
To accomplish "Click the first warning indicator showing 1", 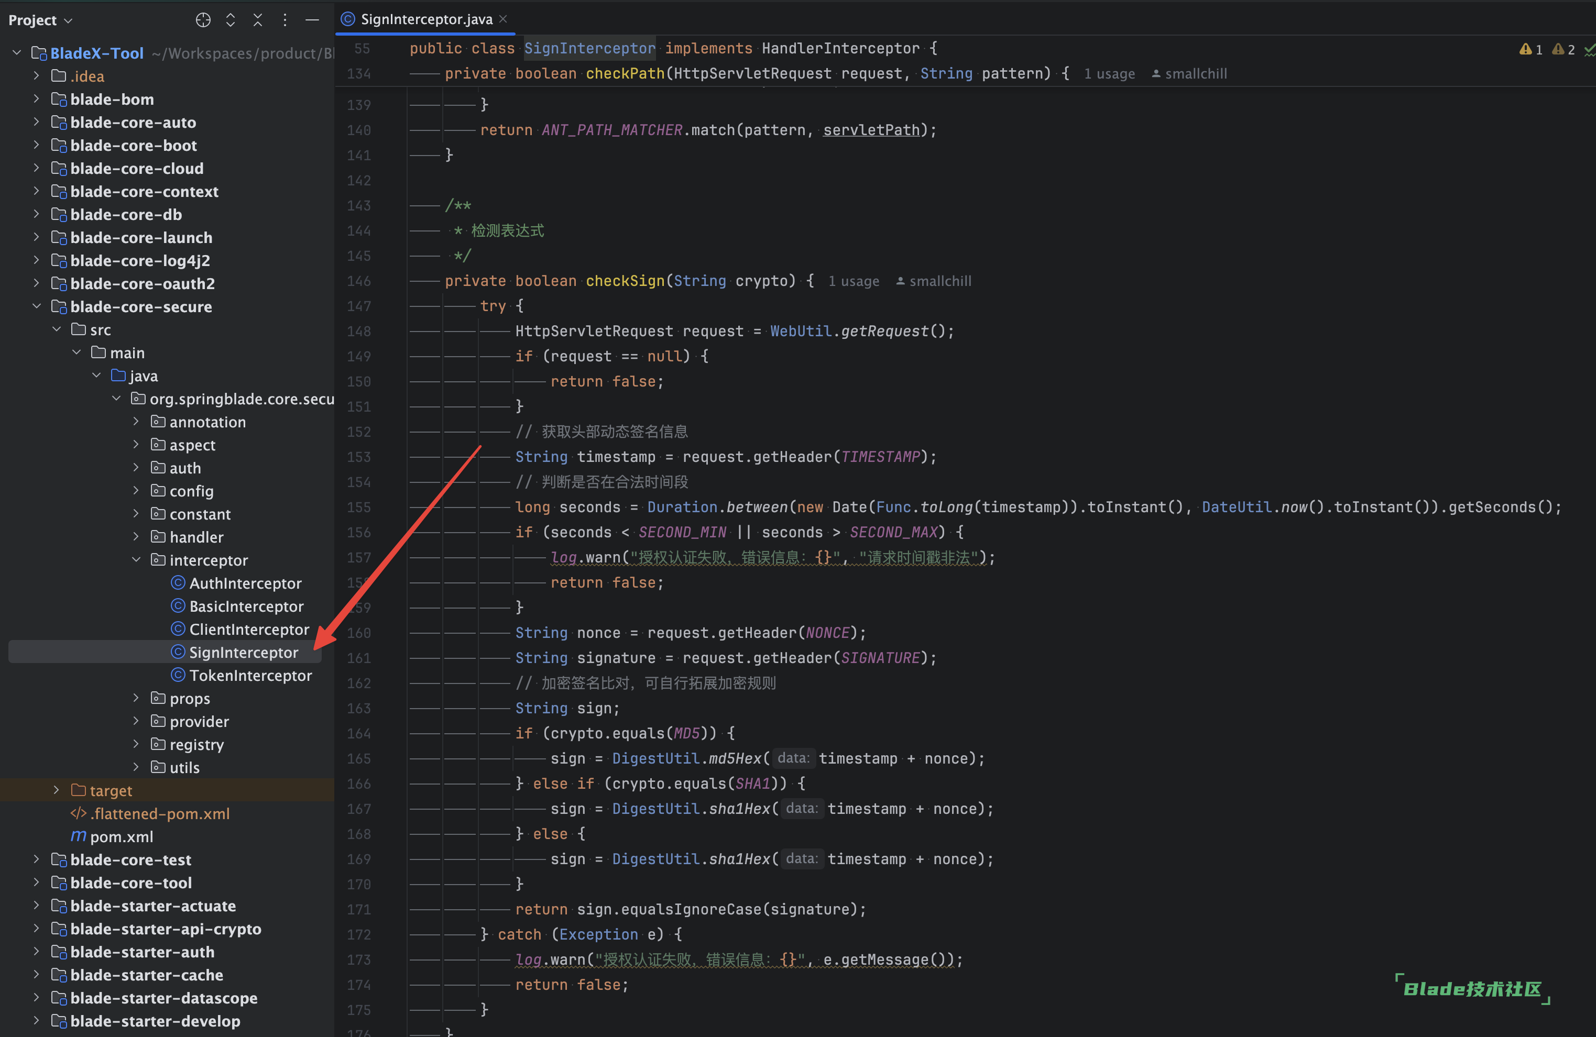I will click(x=1531, y=49).
